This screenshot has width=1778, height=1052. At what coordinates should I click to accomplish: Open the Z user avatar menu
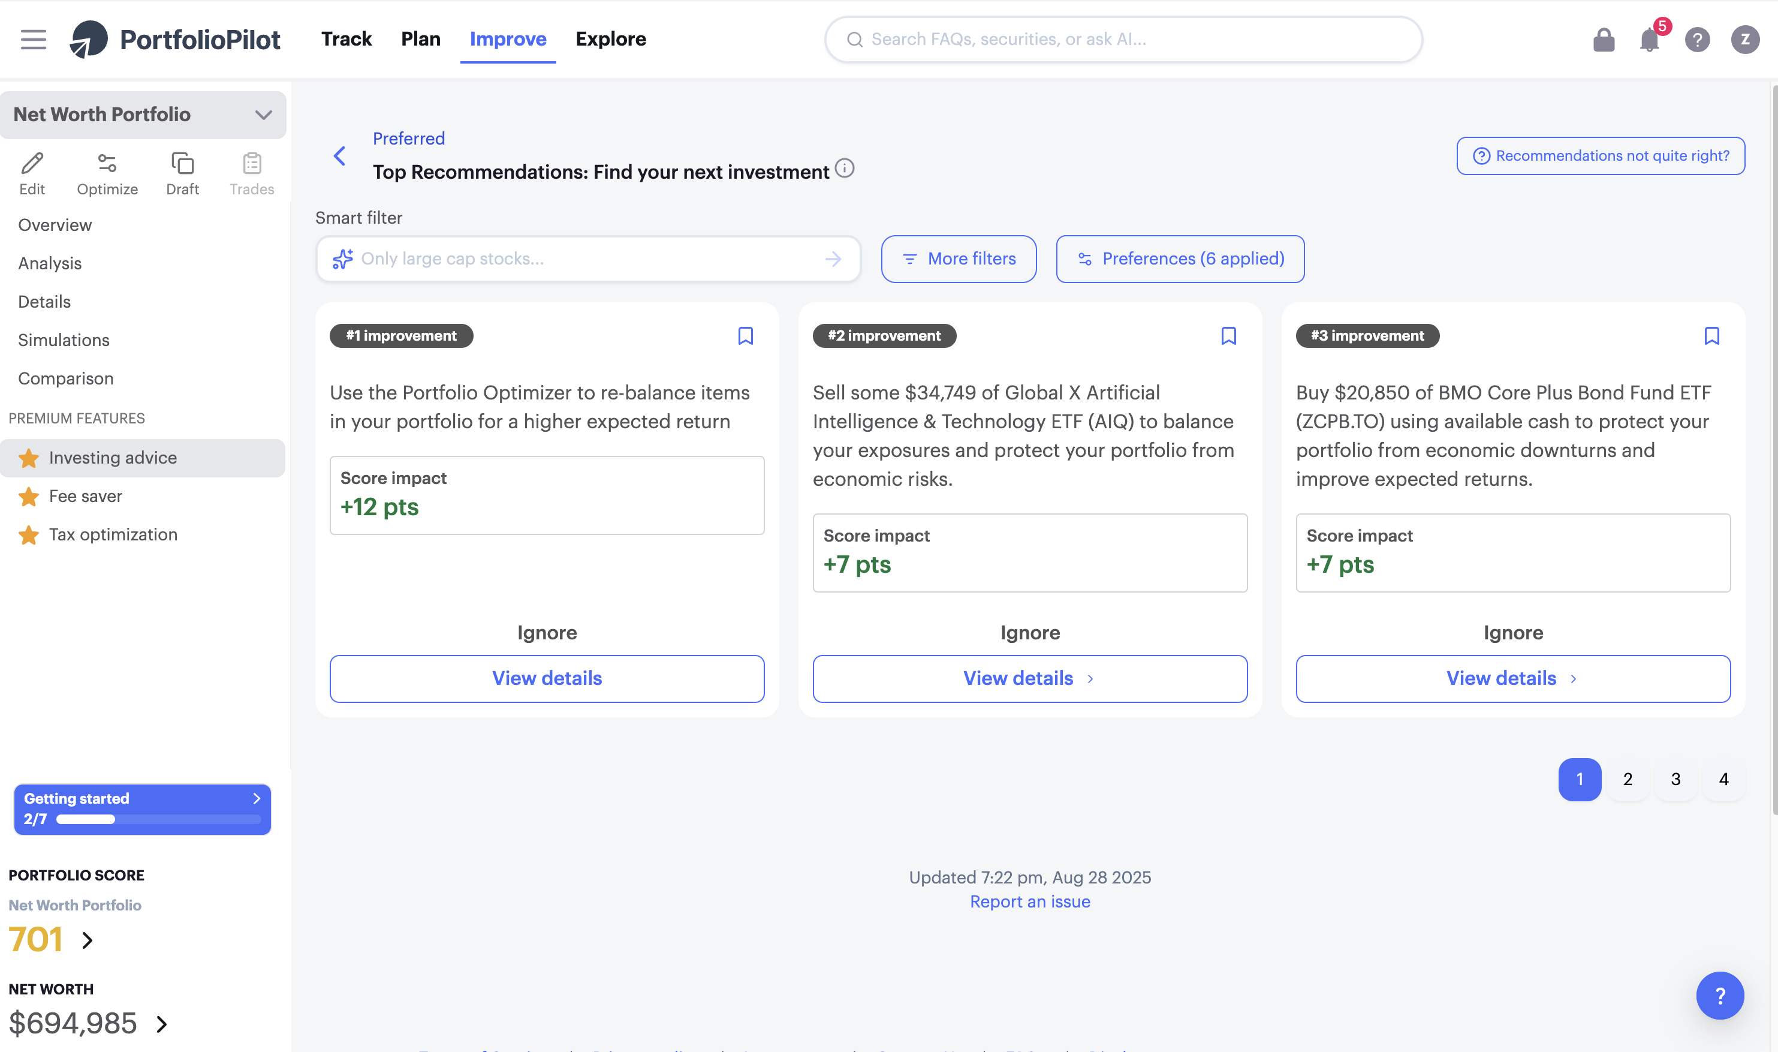pos(1744,40)
